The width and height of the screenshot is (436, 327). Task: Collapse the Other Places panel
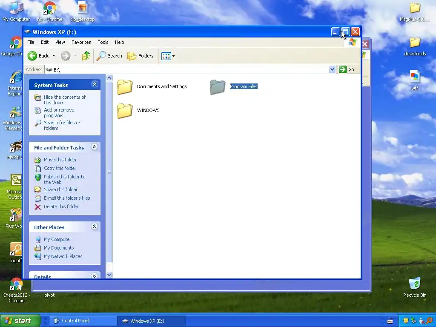tap(94, 227)
